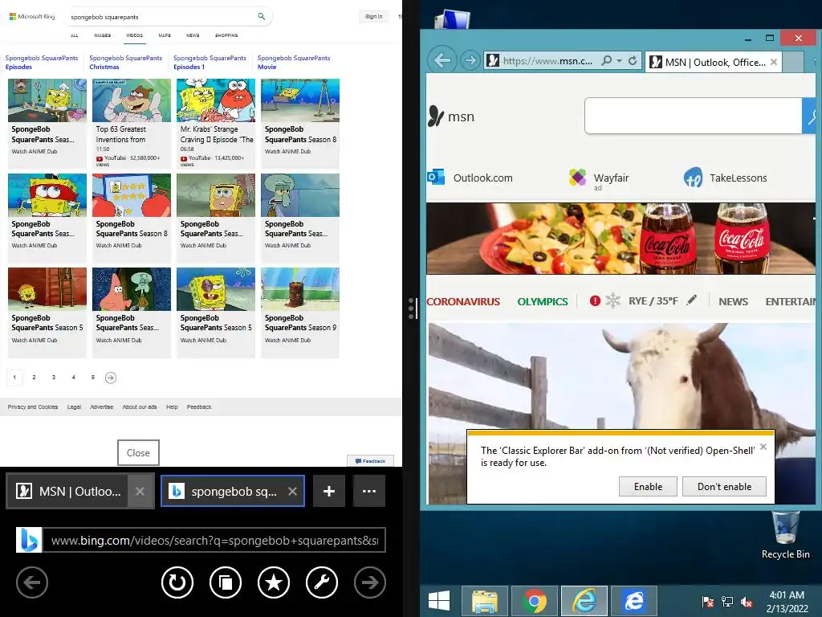The width and height of the screenshot is (822, 617).
Task: Open the TakeLessons shortcut
Action: click(x=726, y=178)
